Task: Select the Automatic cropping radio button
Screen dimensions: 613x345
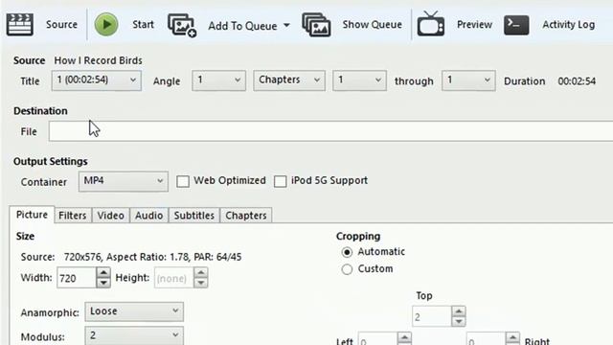Action: coord(347,252)
